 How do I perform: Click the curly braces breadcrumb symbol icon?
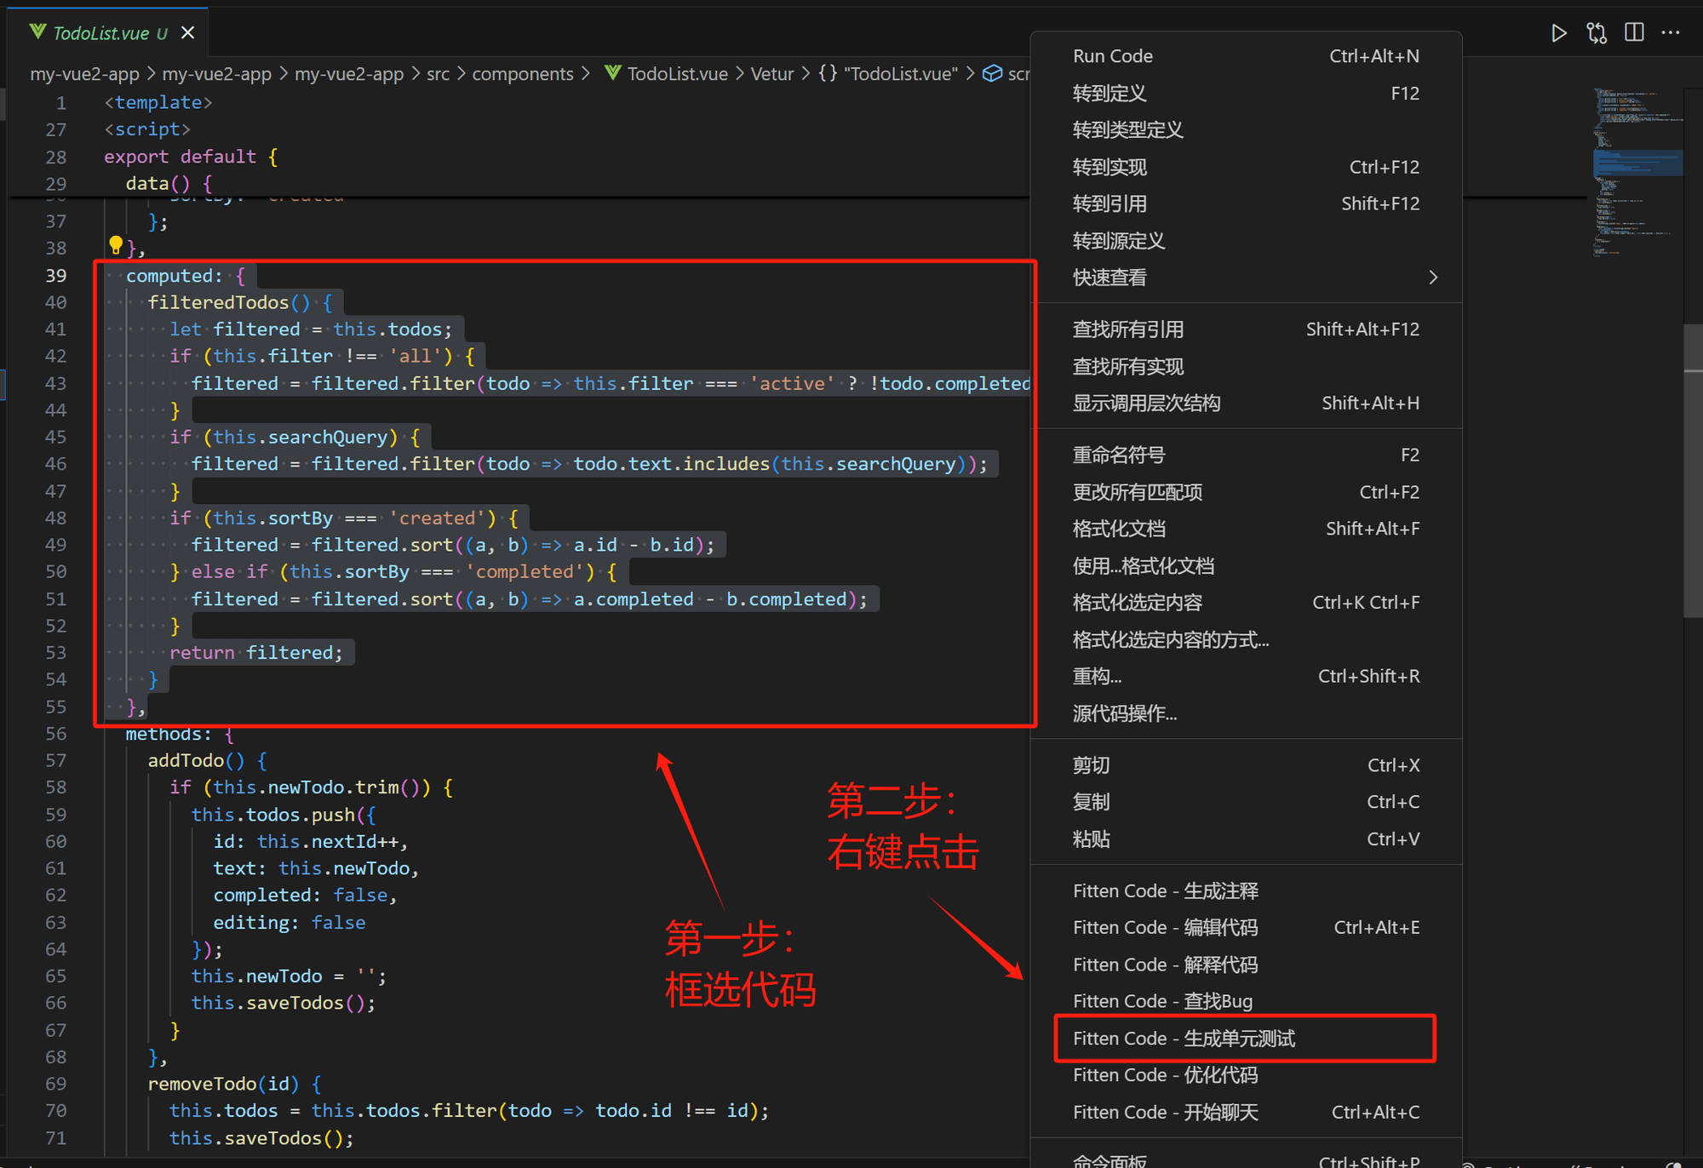pos(828,73)
